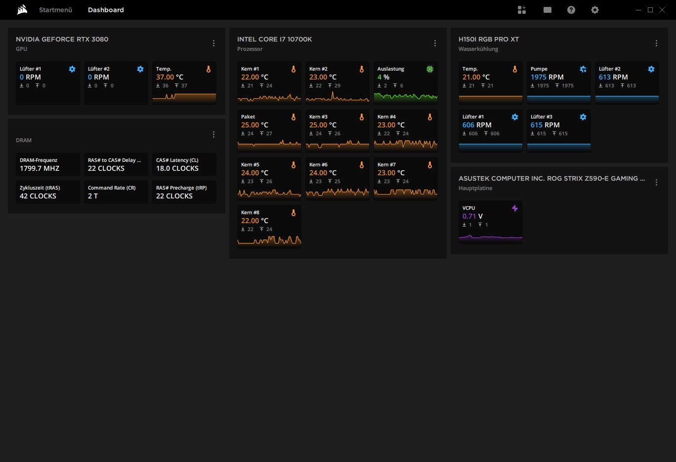Click the green CPU Auslastung chip icon
The width and height of the screenshot is (676, 462).
(430, 69)
